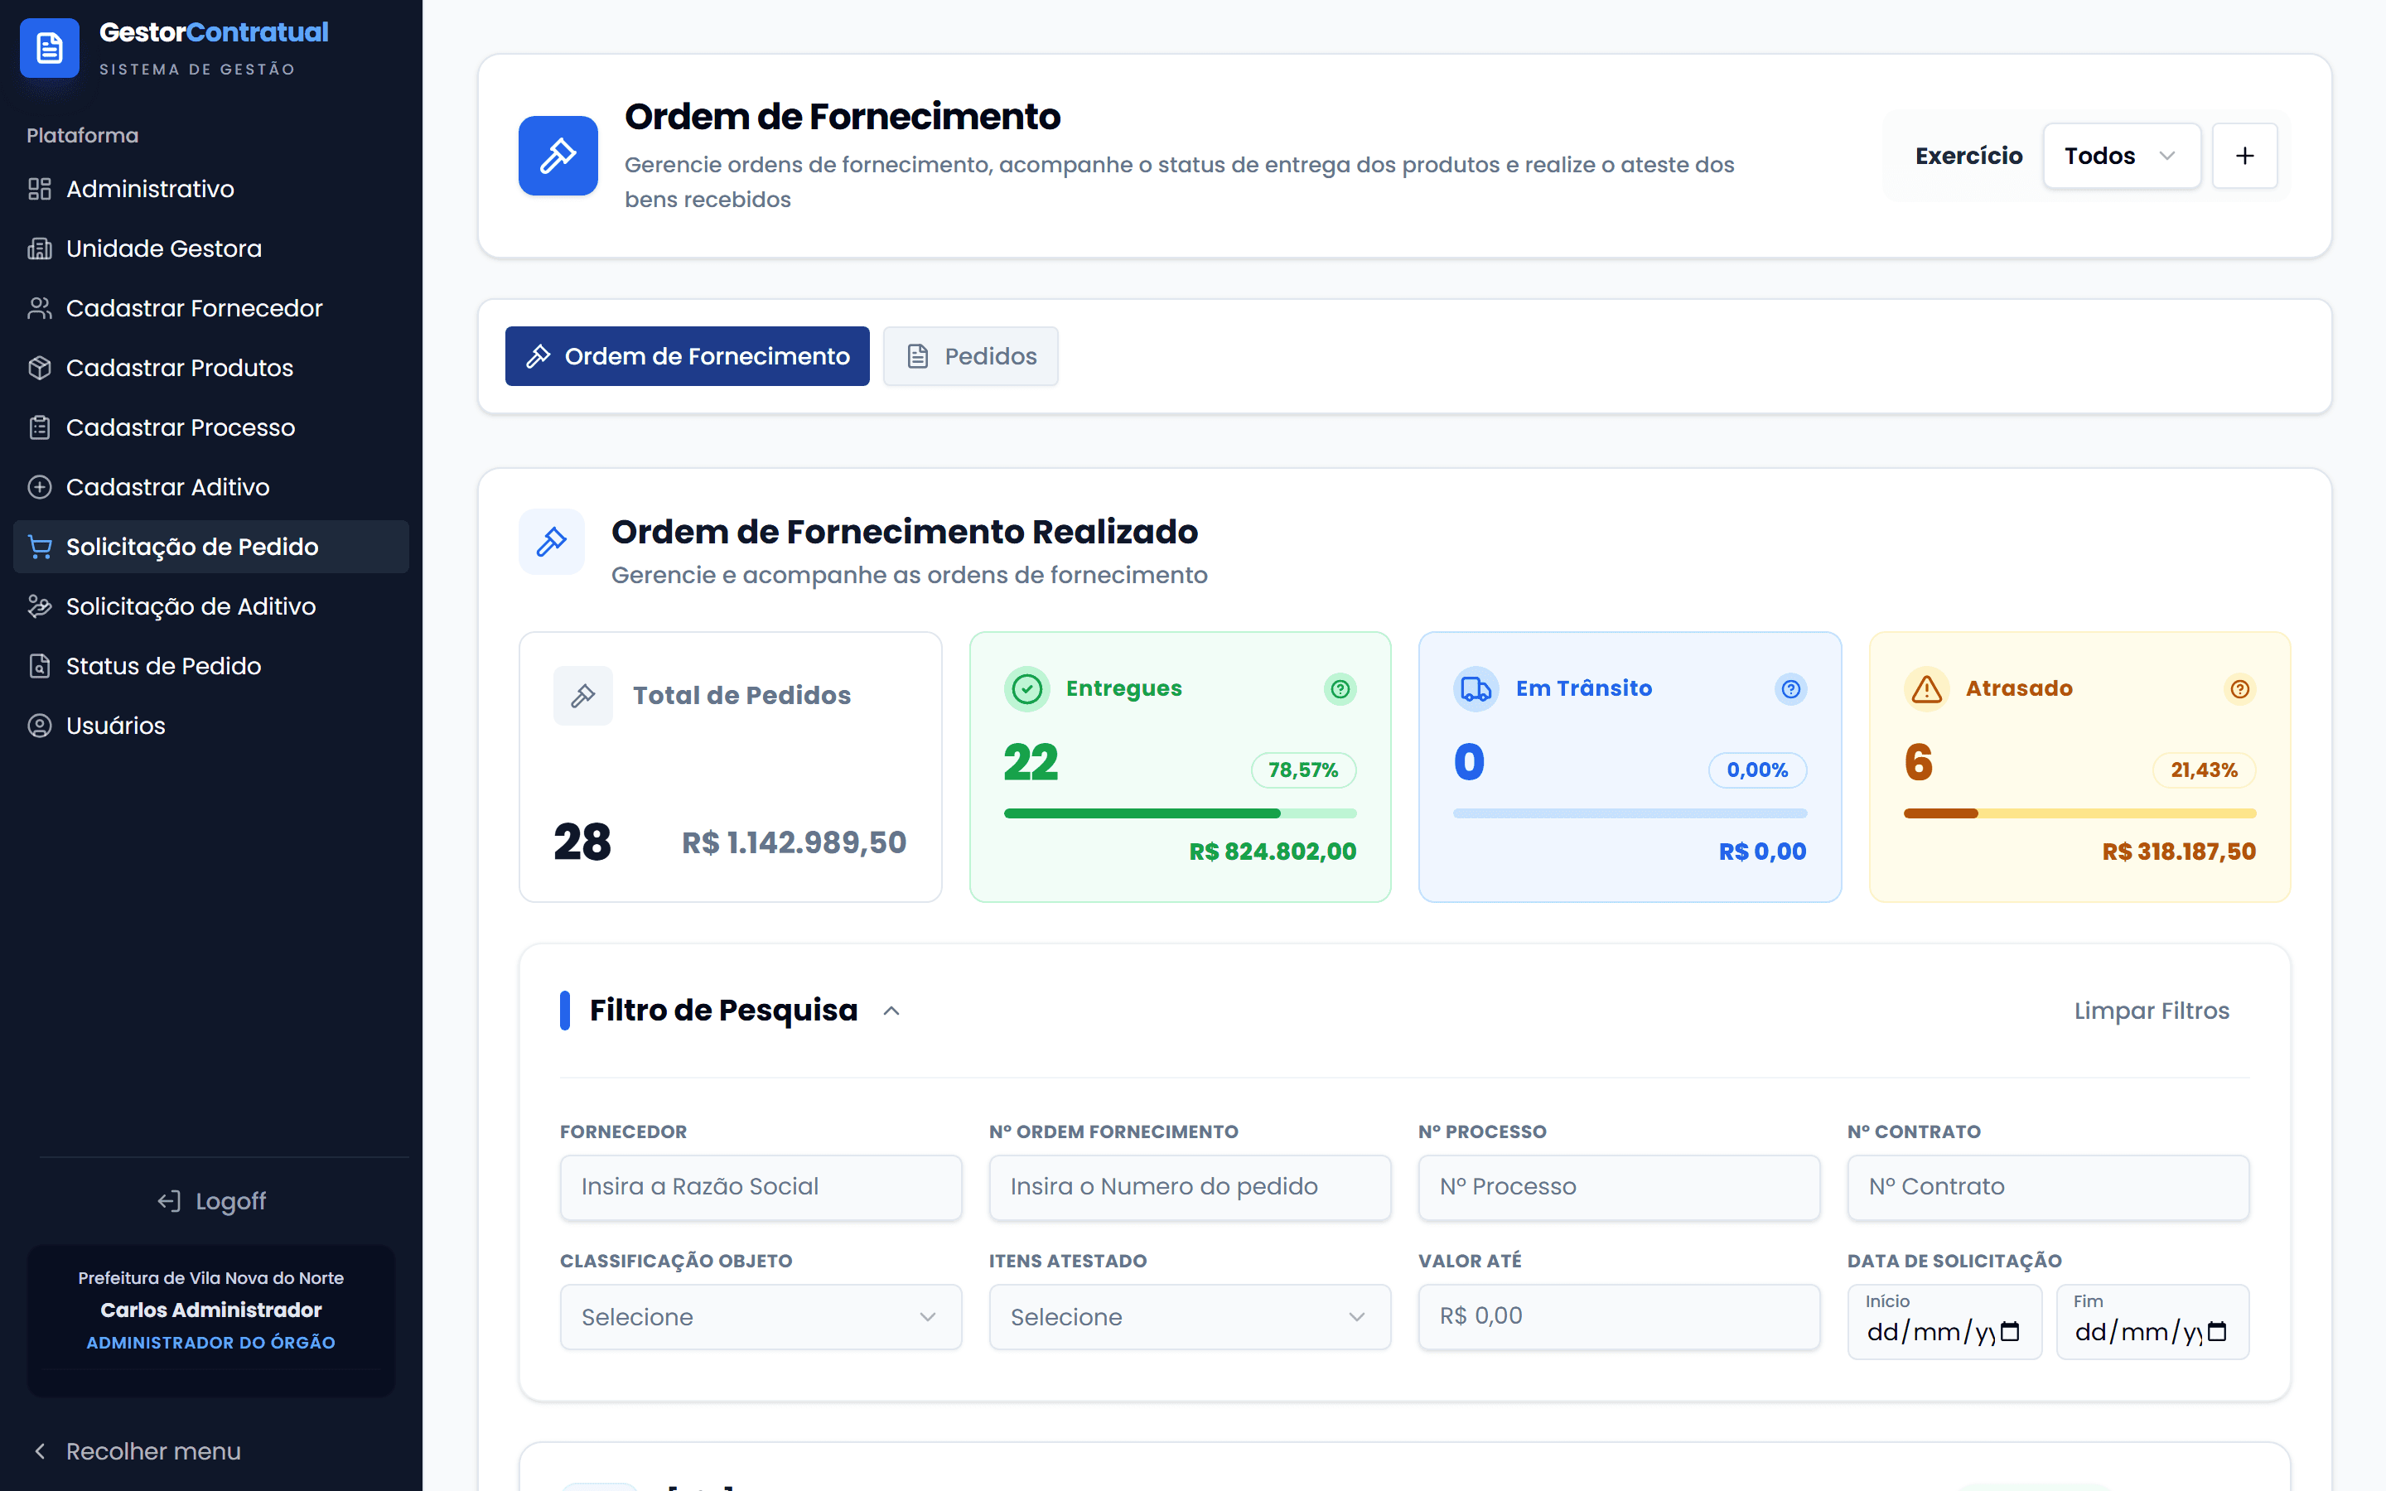Click the hammer icon beside Ordem de Fornecimento Realizado
Viewport: 2386px width, 1491px height.
pos(551,542)
